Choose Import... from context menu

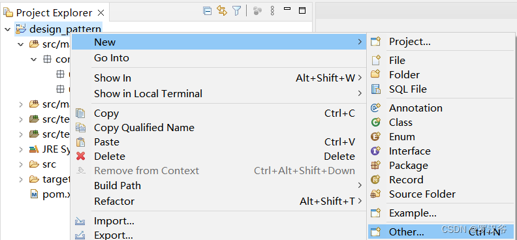pyautogui.click(x=219, y=221)
